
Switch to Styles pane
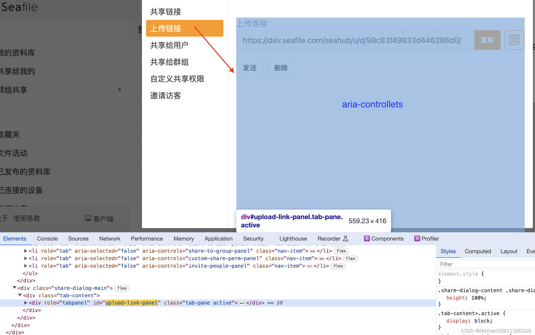[448, 251]
